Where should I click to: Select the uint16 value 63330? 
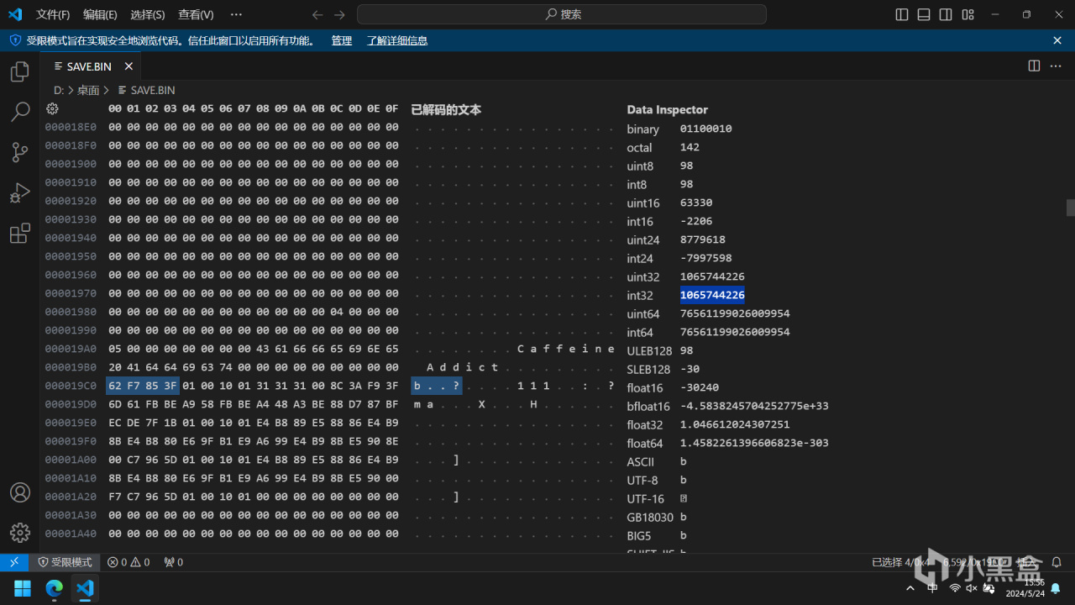coord(696,203)
